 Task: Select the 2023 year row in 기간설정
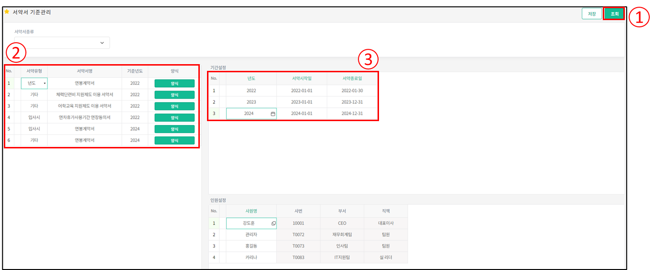click(x=251, y=102)
